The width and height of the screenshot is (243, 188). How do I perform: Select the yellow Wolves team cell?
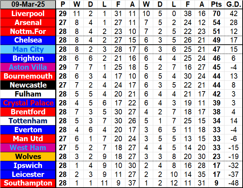point(28,157)
